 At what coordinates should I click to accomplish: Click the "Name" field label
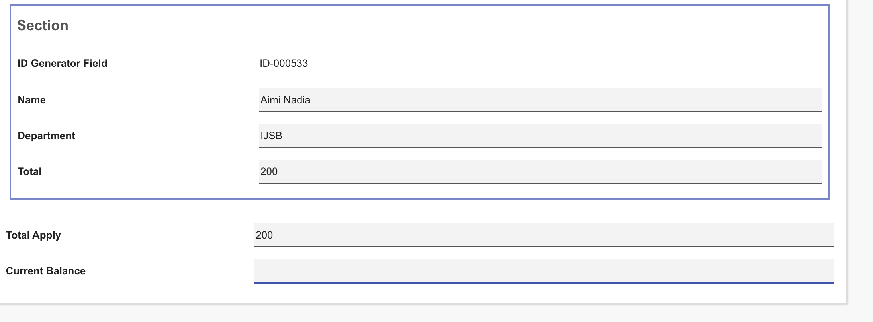(32, 100)
